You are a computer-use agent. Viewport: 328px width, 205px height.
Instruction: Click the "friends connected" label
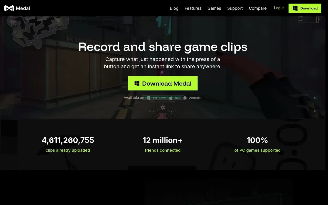pos(163,150)
